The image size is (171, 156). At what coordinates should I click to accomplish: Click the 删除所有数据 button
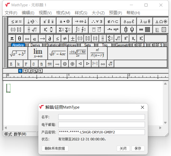tap(55, 148)
